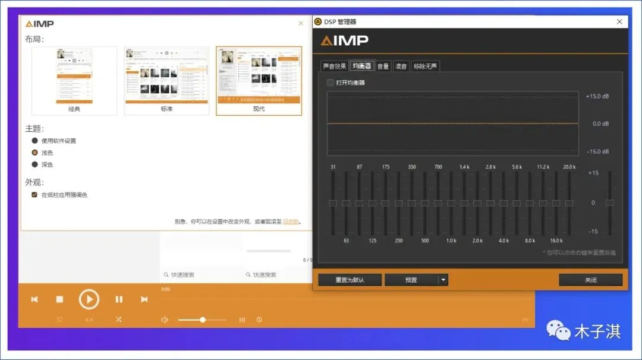Switch to the 移除无声 tab
The image size is (642, 360).
(425, 67)
